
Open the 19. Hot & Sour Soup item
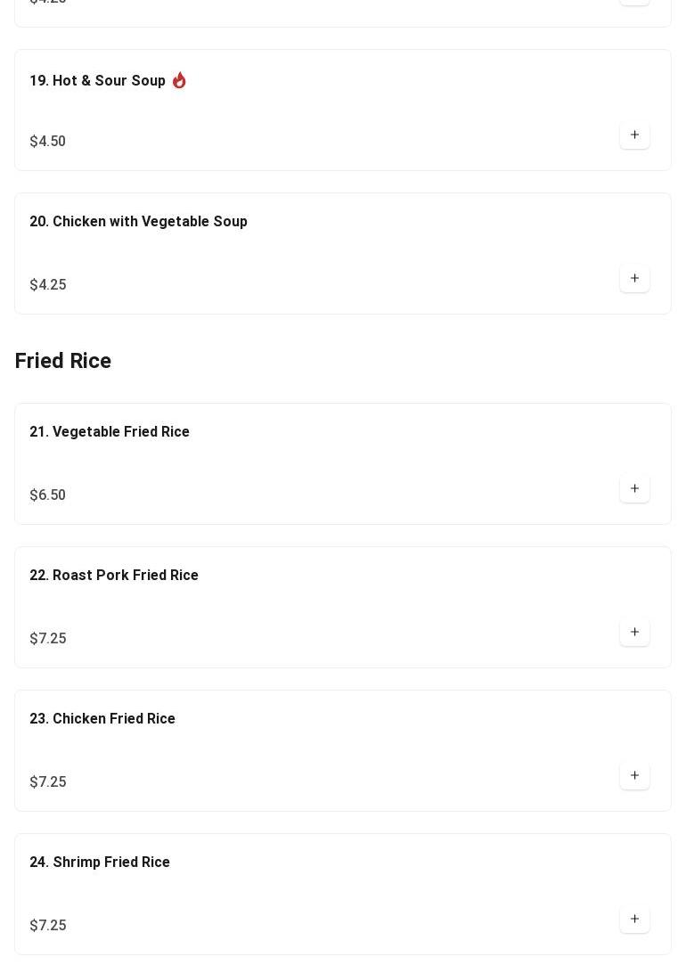tap(97, 80)
